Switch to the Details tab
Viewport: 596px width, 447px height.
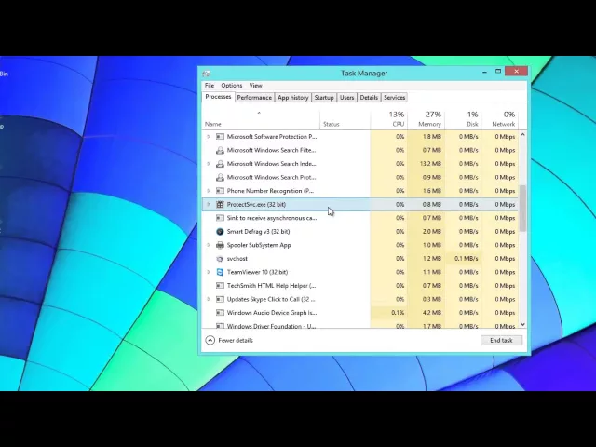[x=369, y=98]
